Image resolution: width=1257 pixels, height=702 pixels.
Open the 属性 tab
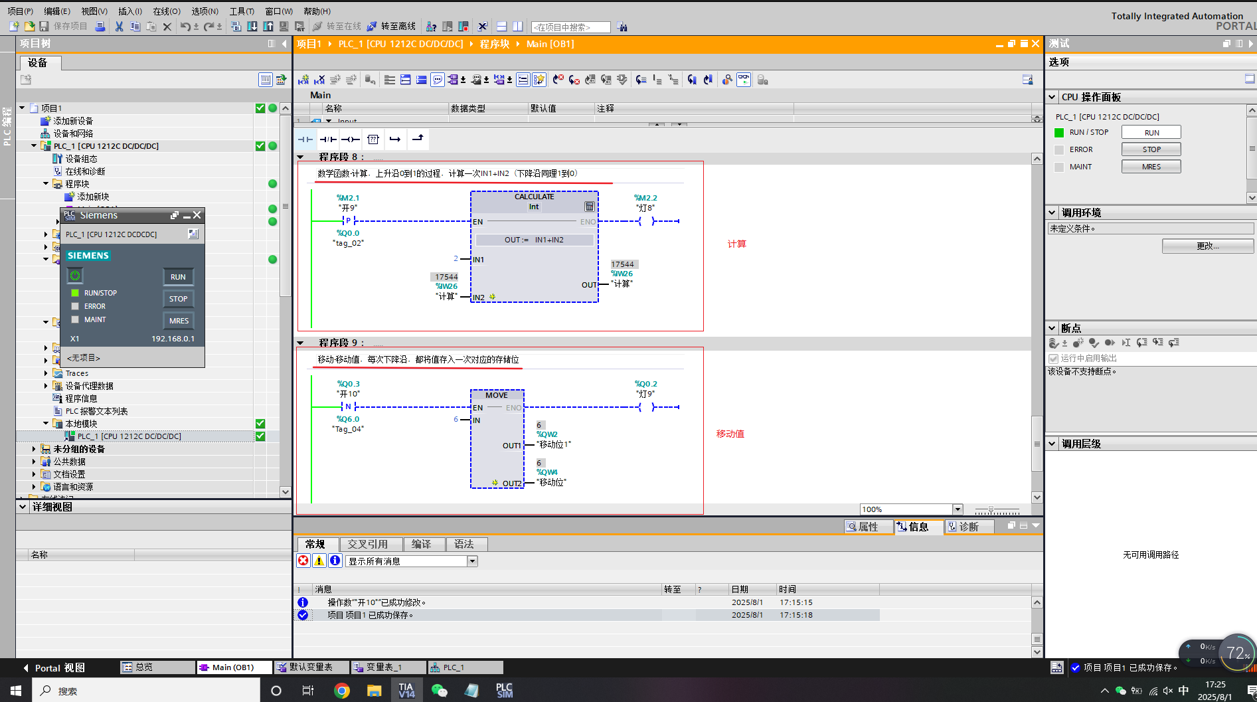click(869, 527)
